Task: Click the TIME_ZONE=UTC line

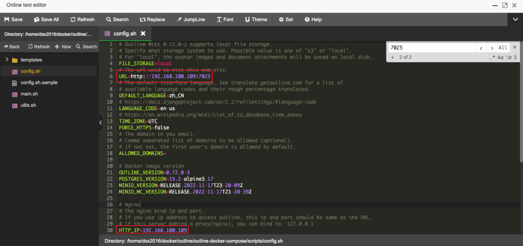Action: coord(138,121)
